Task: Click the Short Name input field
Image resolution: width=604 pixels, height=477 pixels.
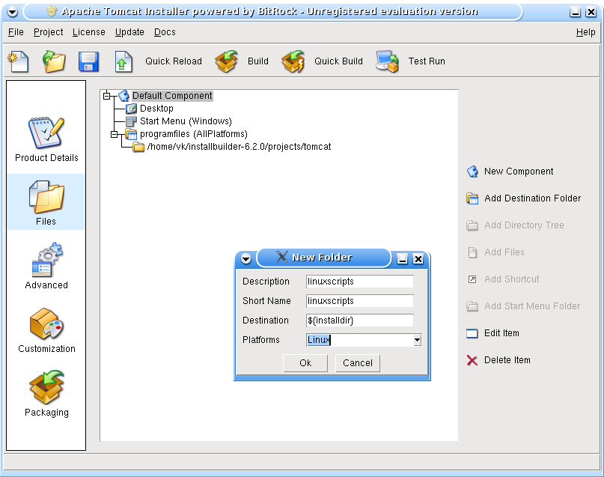Action: tap(360, 301)
